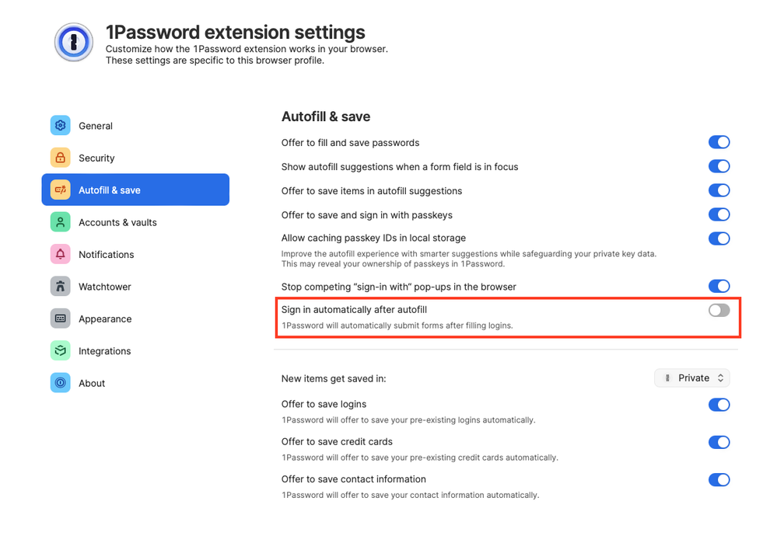Toggle Allow caching passkey IDs switch
The width and height of the screenshot is (777, 536).
[719, 238]
